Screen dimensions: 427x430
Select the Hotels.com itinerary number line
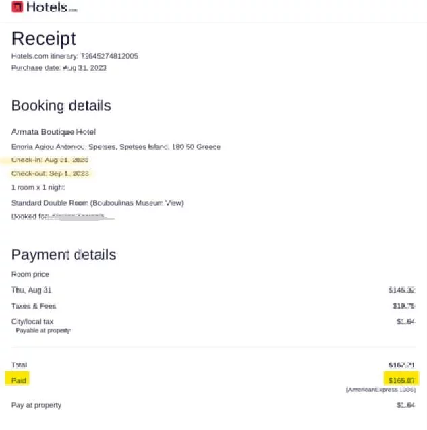coord(74,56)
